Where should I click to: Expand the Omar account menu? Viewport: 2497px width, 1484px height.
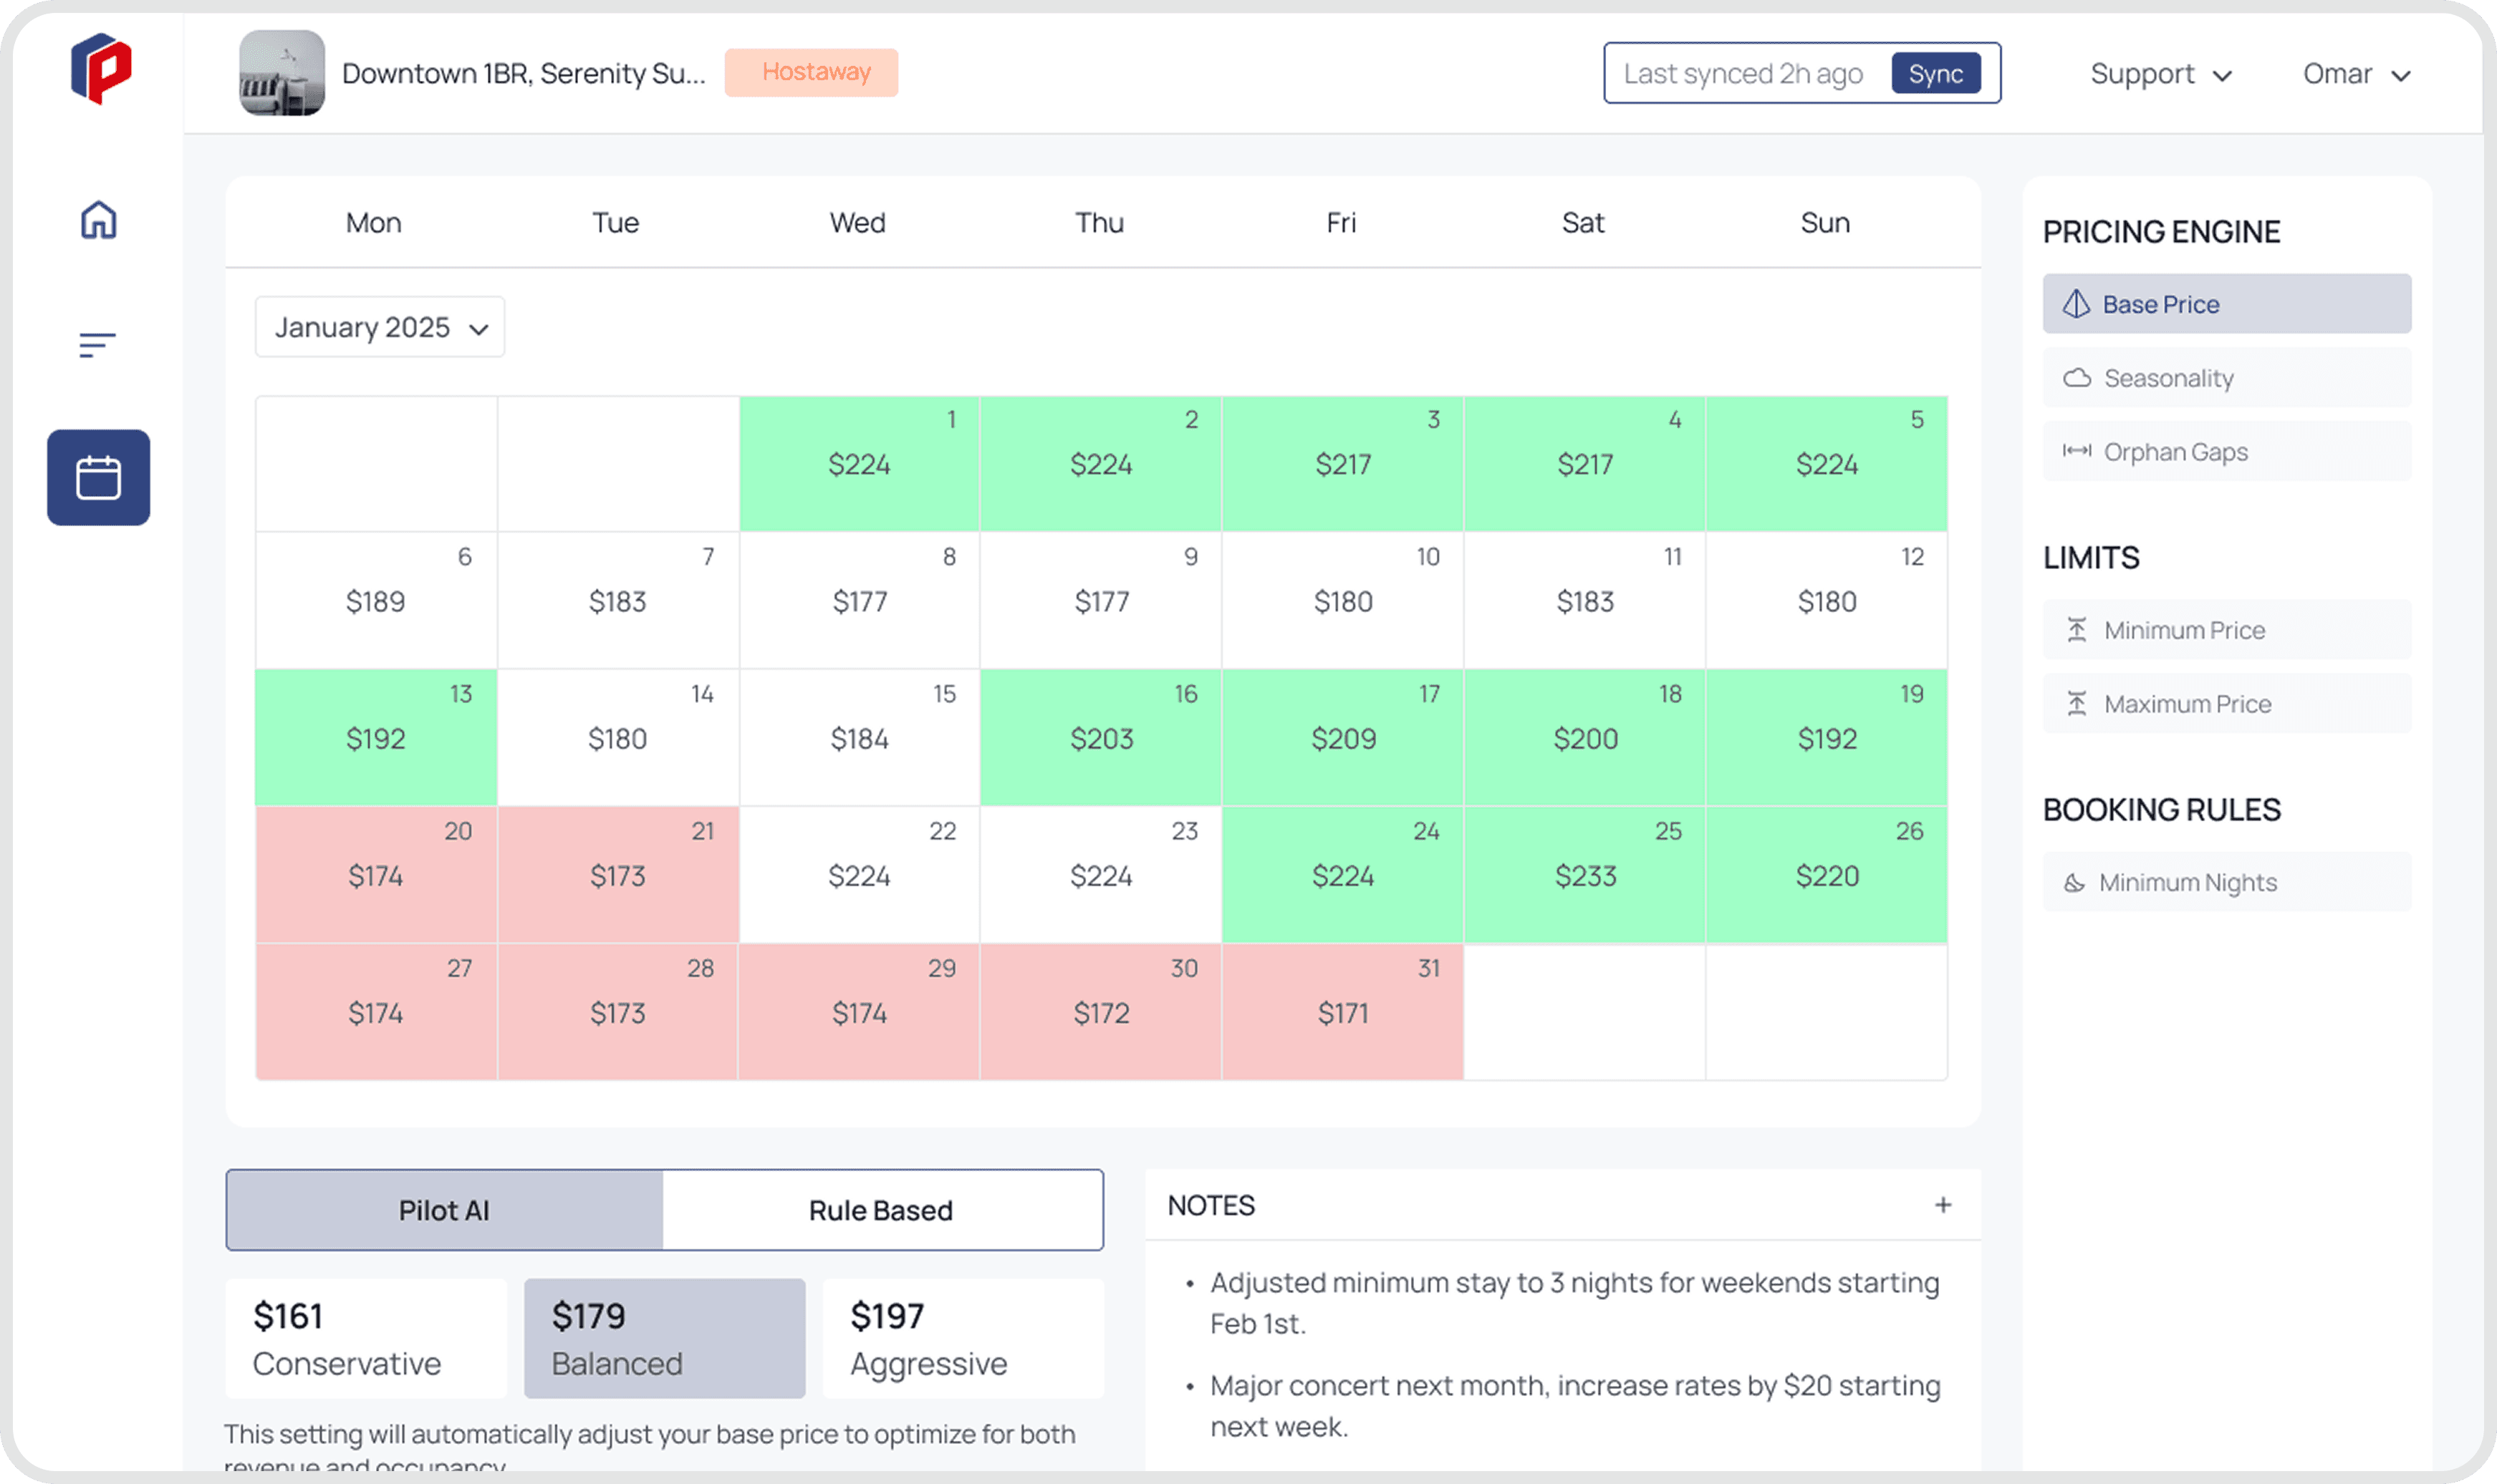tap(2356, 74)
